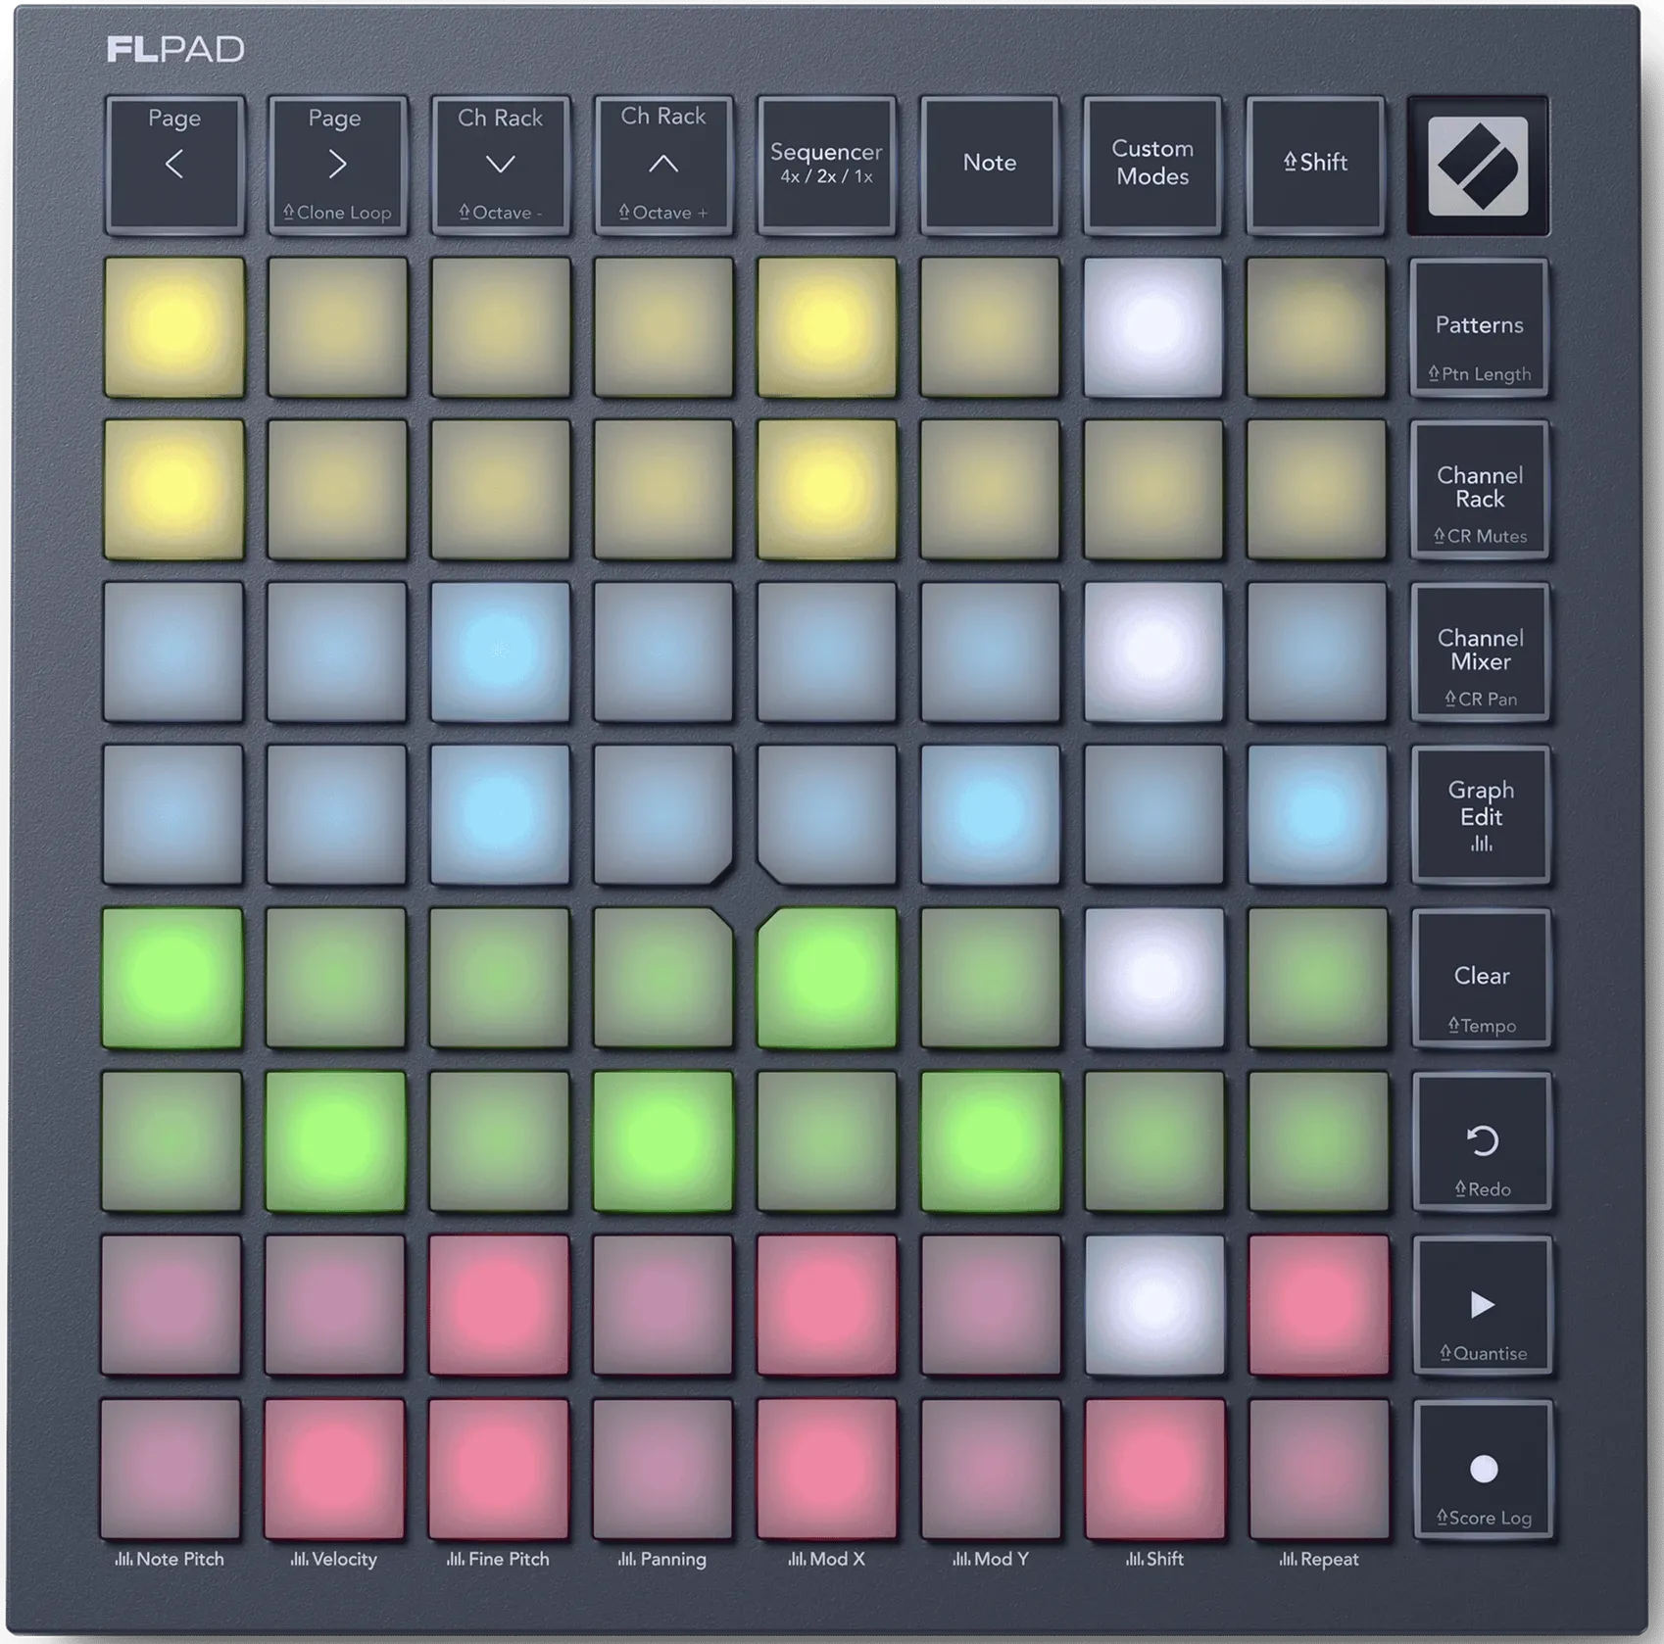Click the Novation logo button

click(x=1479, y=166)
